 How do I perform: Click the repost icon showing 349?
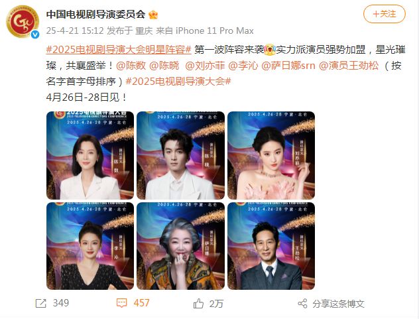[x=41, y=304]
